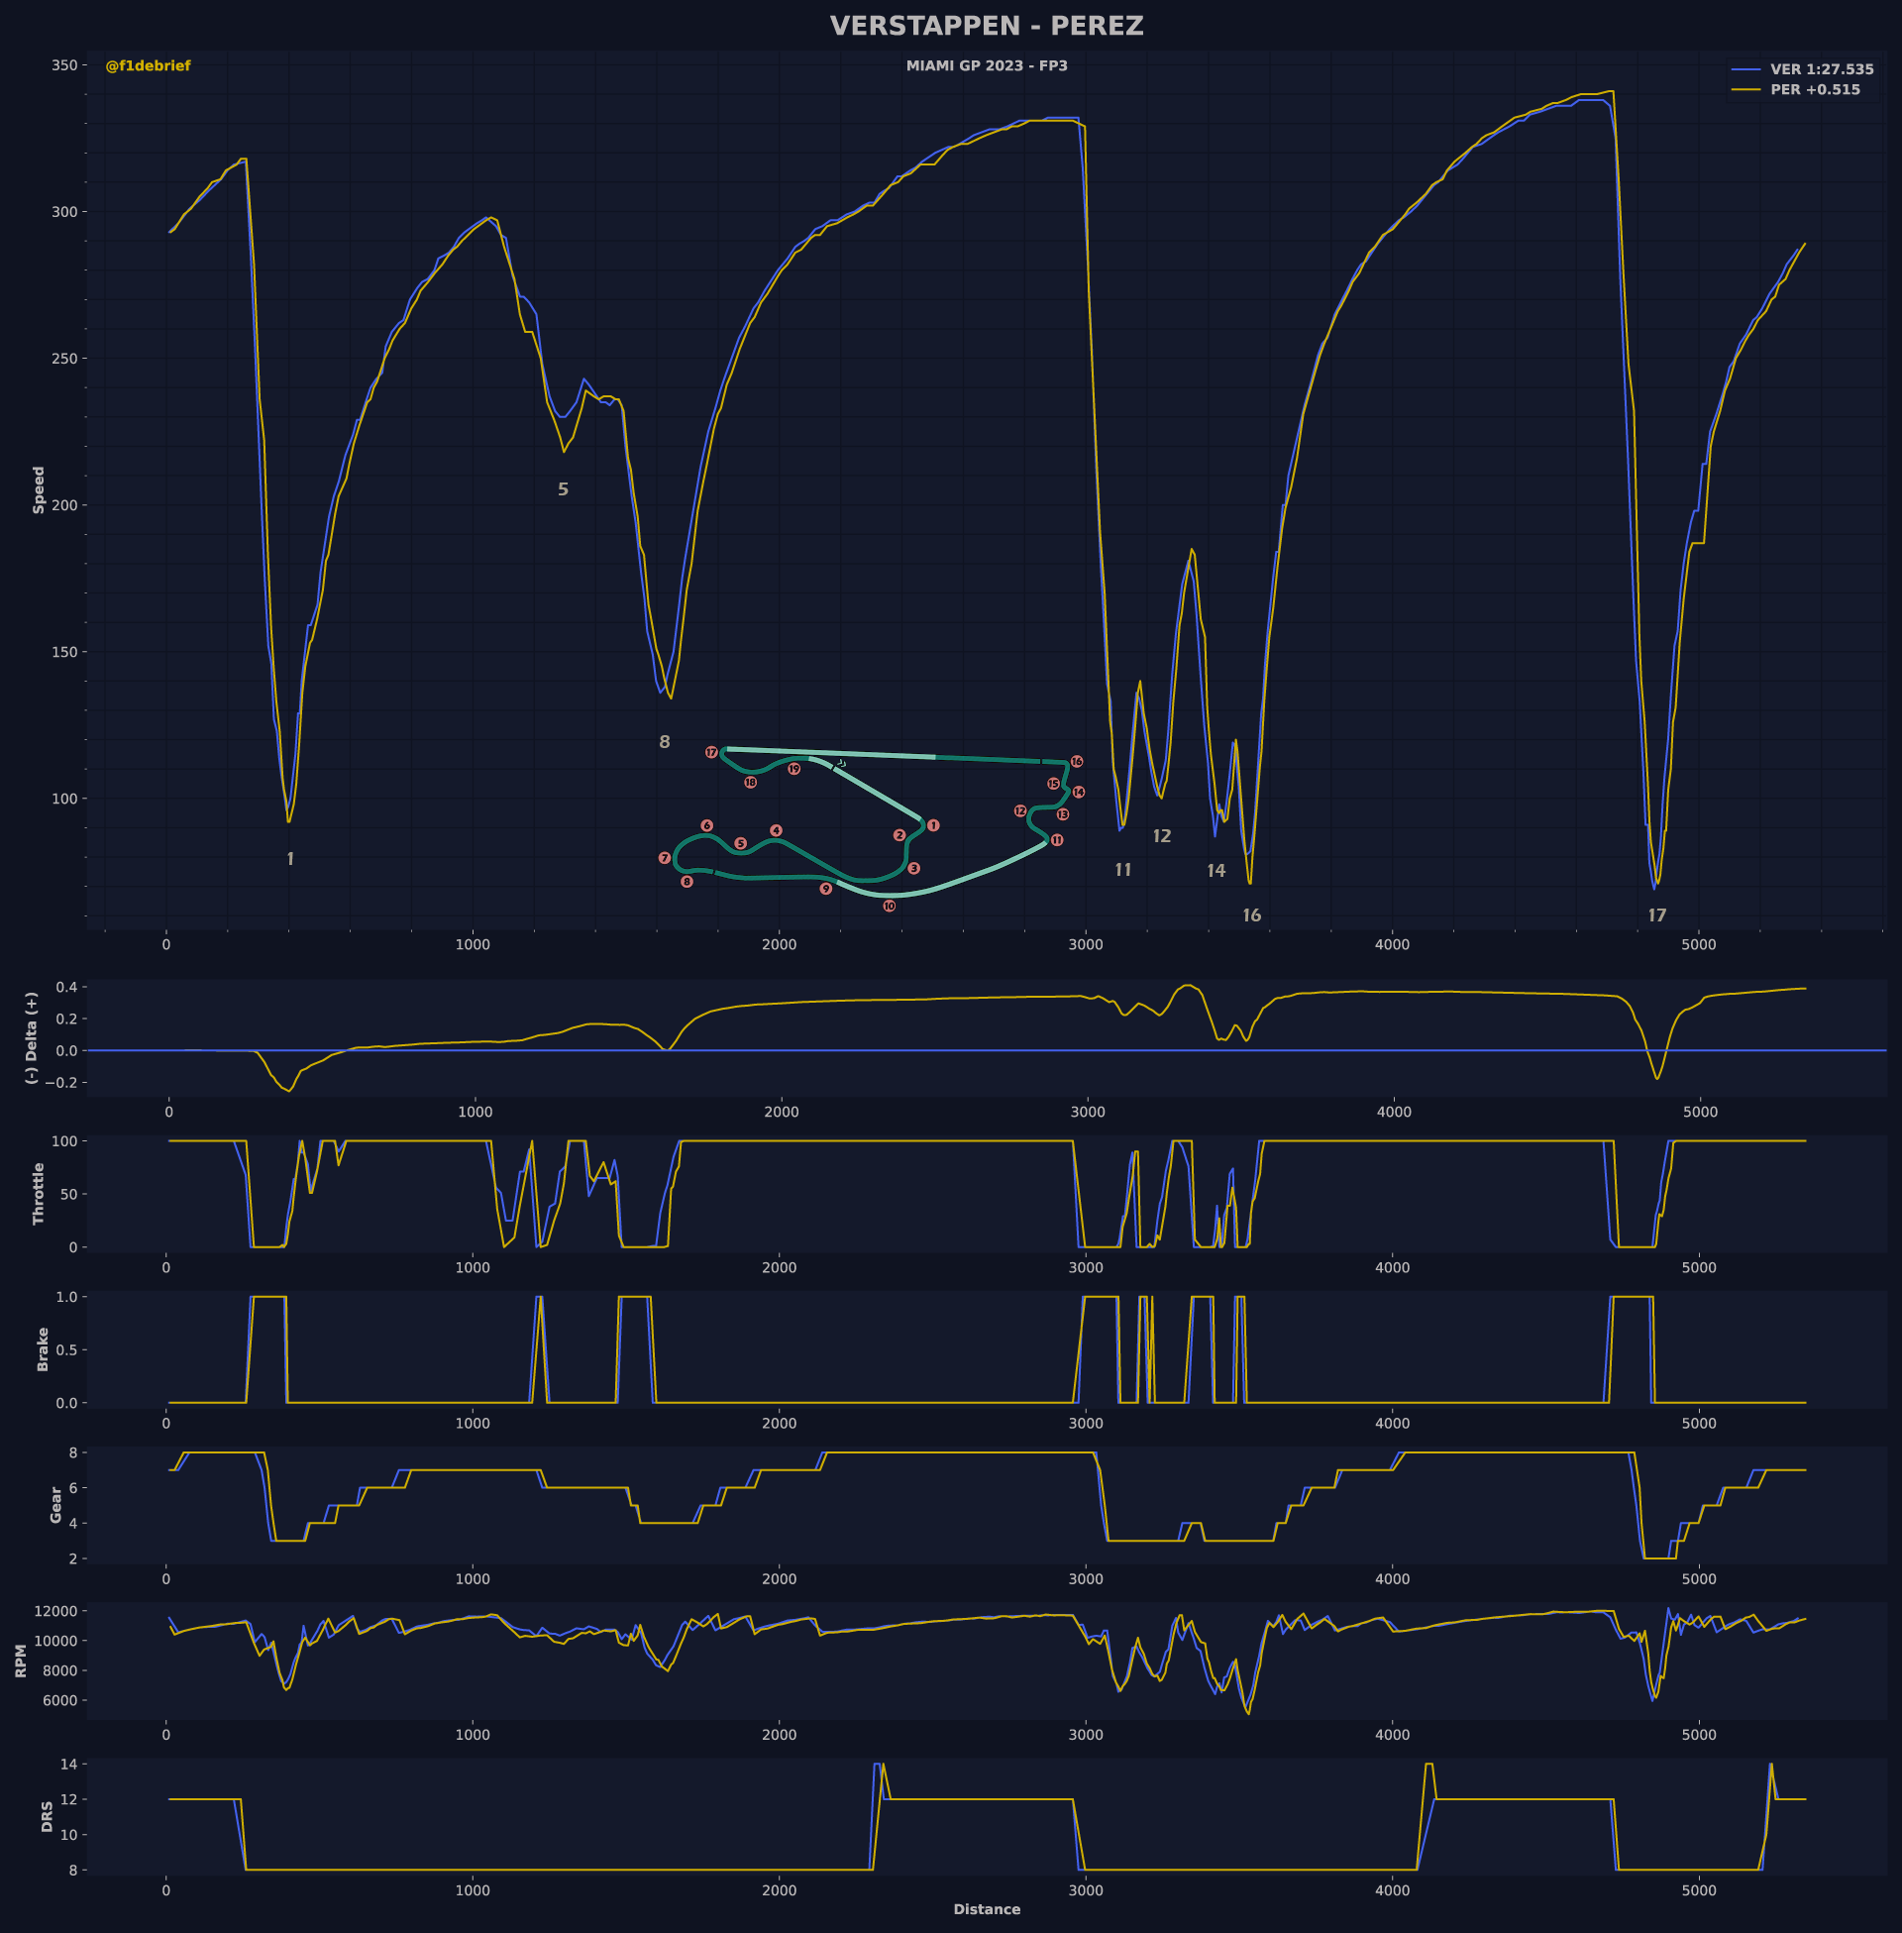Click corner 5 label on speed trace
Viewport: 1902px width, 1933px height.
(x=563, y=489)
